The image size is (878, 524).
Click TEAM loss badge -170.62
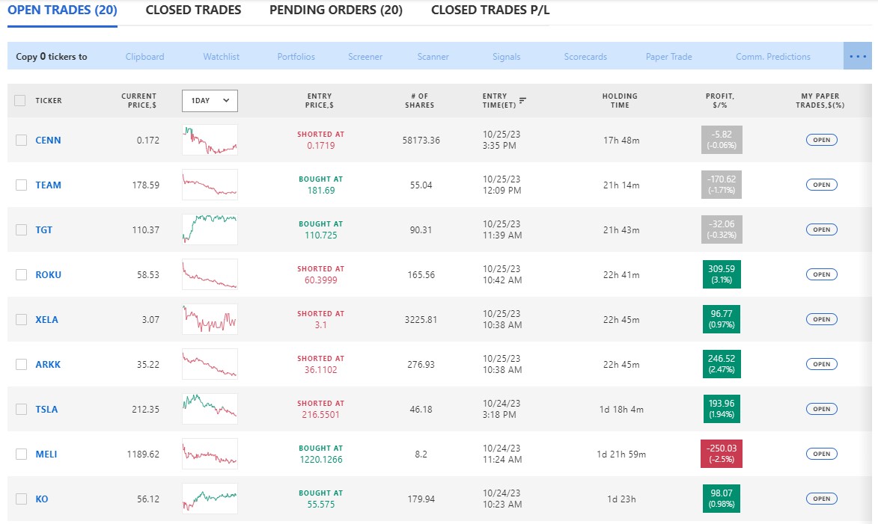[722, 185]
